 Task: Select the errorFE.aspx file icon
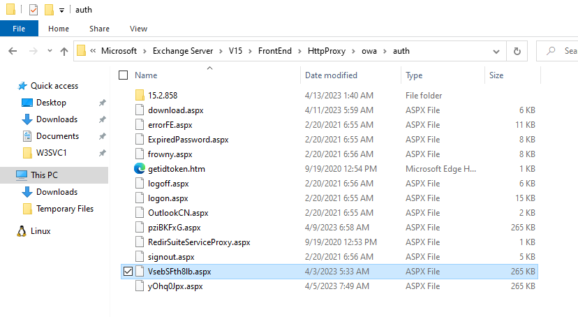click(x=140, y=124)
